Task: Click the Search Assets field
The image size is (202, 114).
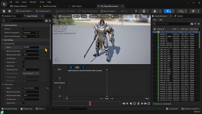Action: (171, 24)
